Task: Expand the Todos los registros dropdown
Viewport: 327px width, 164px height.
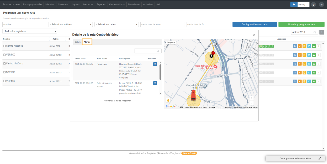Action: click(x=30, y=31)
